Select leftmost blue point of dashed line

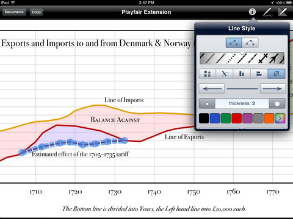[x=23, y=152]
